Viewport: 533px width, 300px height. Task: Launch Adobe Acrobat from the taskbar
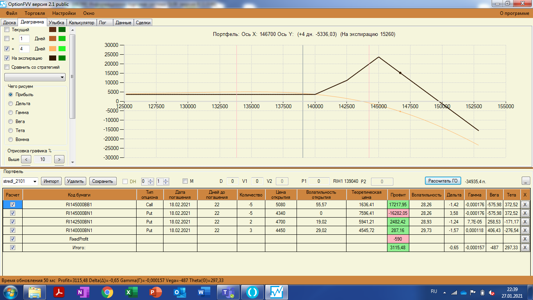(59, 292)
